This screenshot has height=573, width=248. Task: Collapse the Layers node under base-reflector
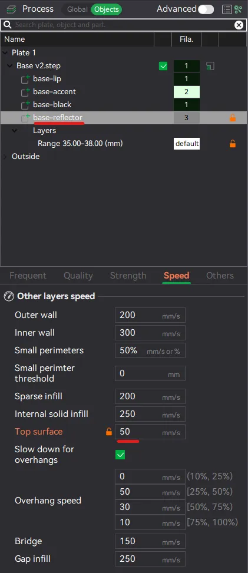click(x=14, y=131)
